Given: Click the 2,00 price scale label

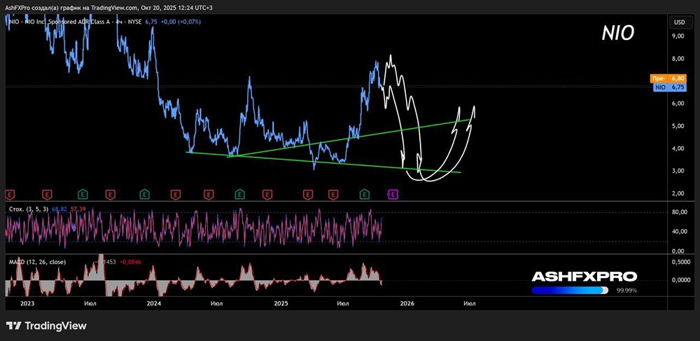Looking at the screenshot, I should point(678,193).
